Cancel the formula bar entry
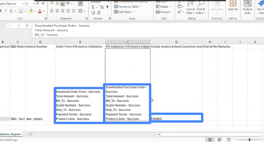Image resolution: width=264 pixels, height=142 pixels. pos(10,25)
